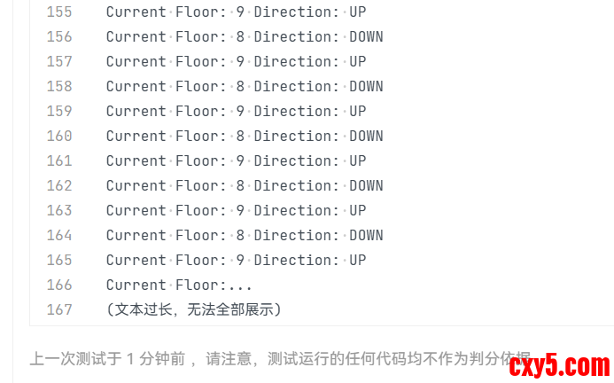Place cursor in line 163 output text
The image size is (614, 383).
click(x=236, y=211)
